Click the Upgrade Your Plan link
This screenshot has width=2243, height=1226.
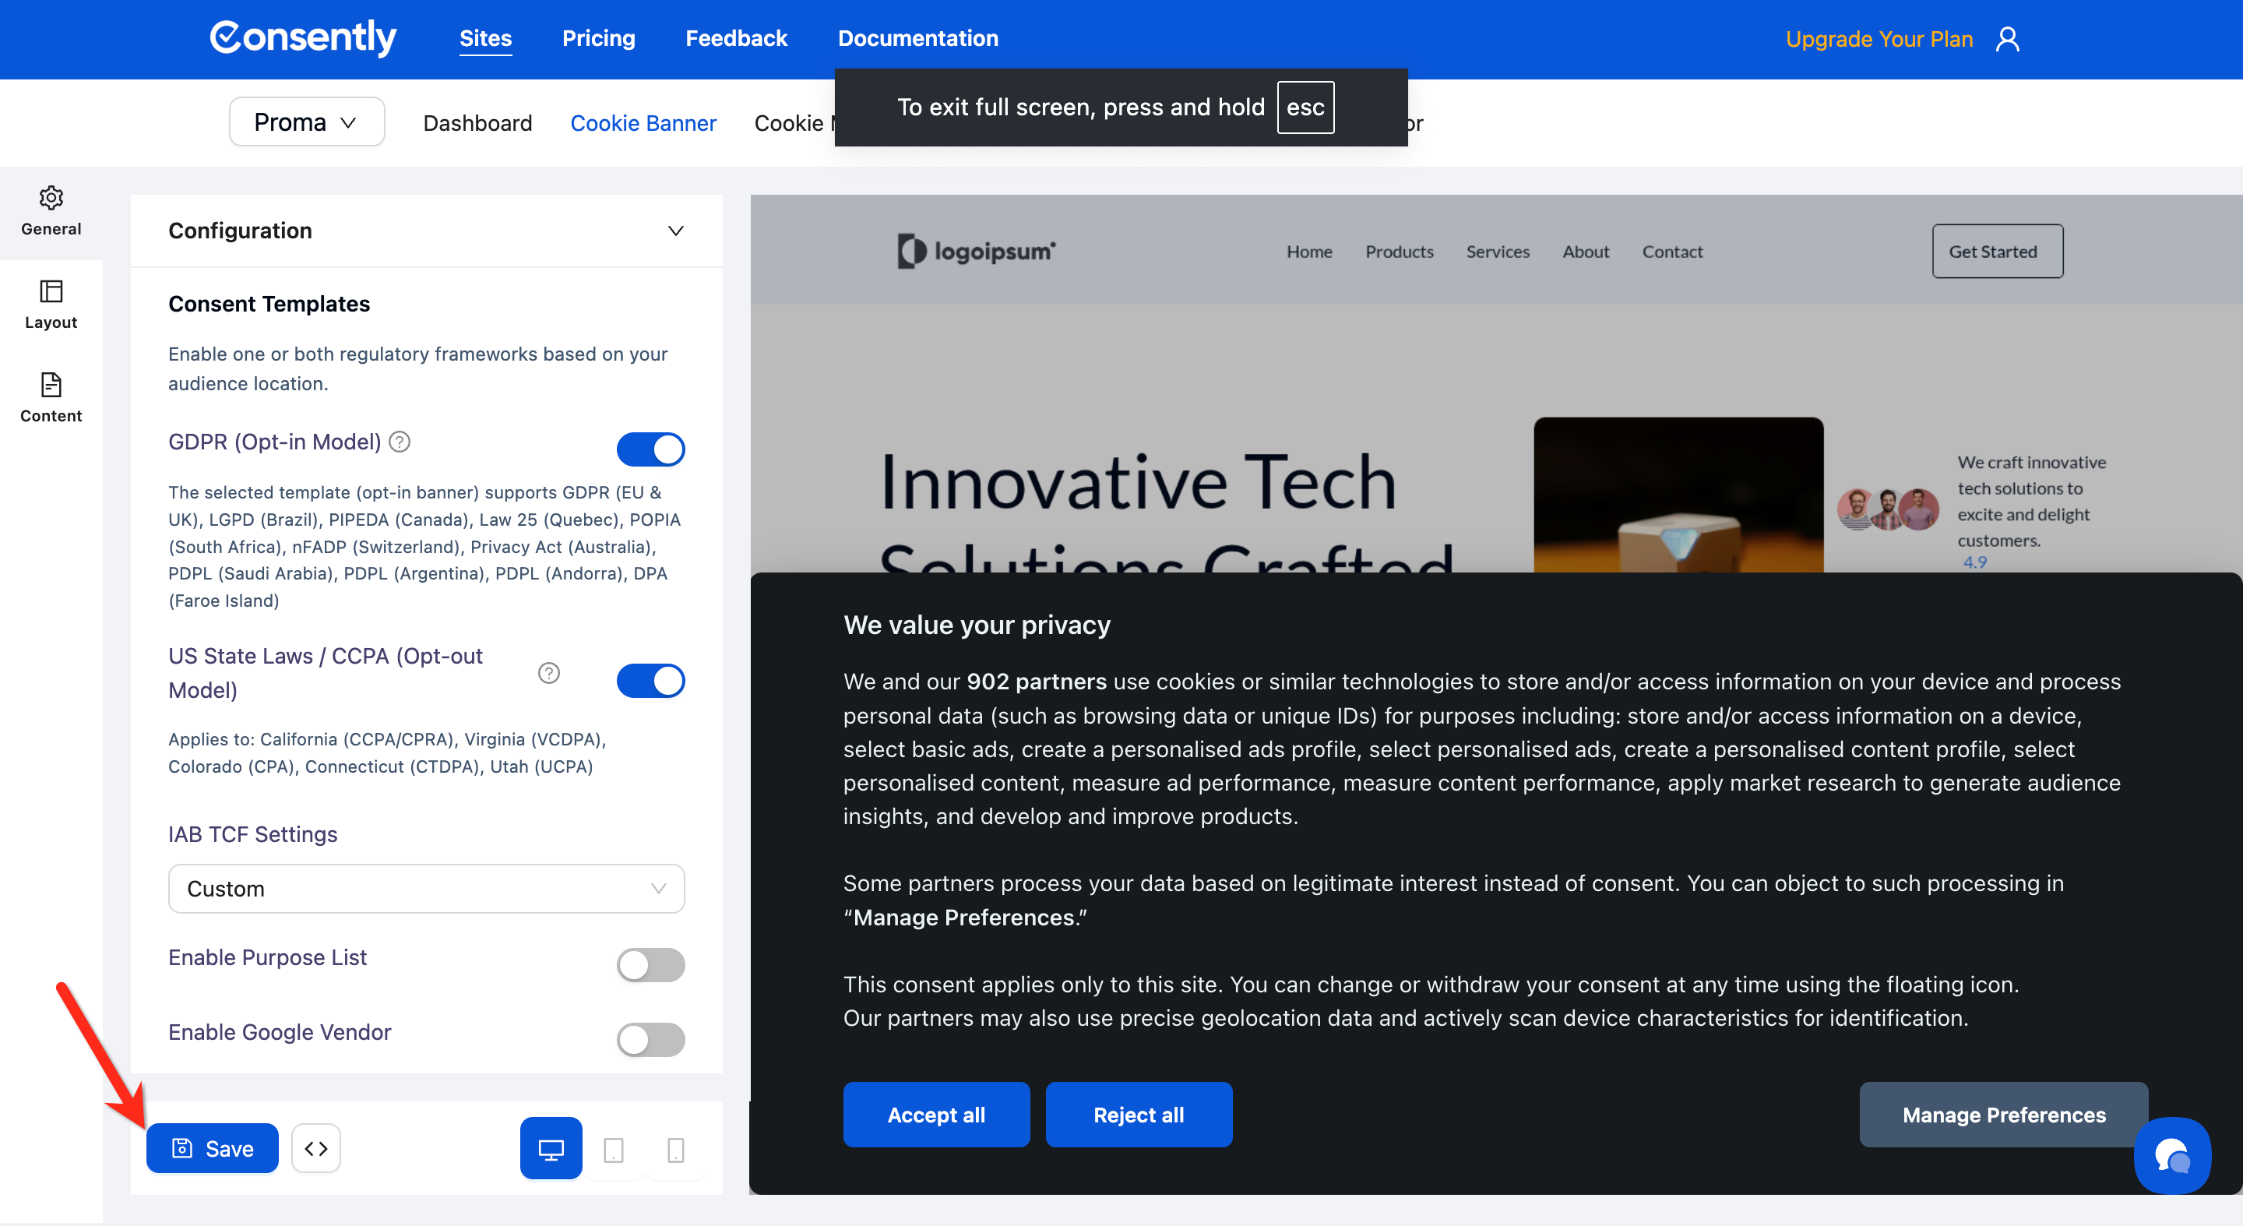click(1879, 39)
